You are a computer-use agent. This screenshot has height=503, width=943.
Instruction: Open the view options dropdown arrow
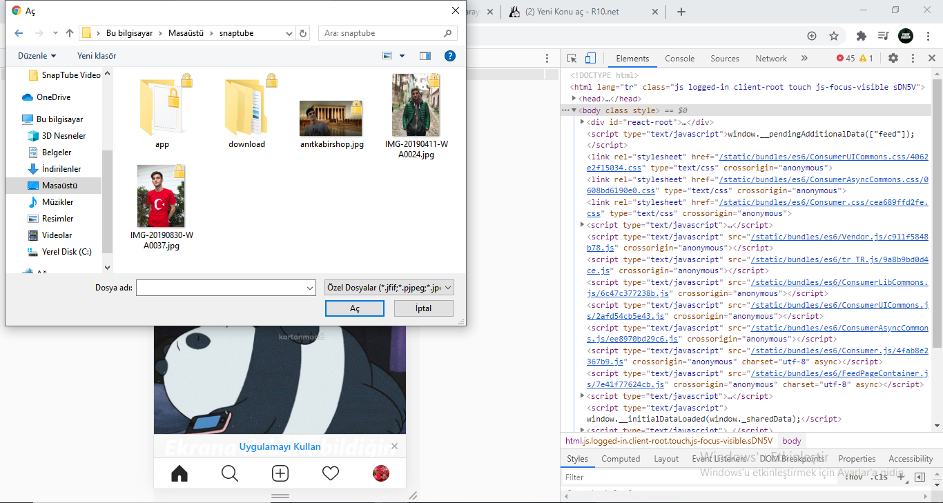pos(402,56)
